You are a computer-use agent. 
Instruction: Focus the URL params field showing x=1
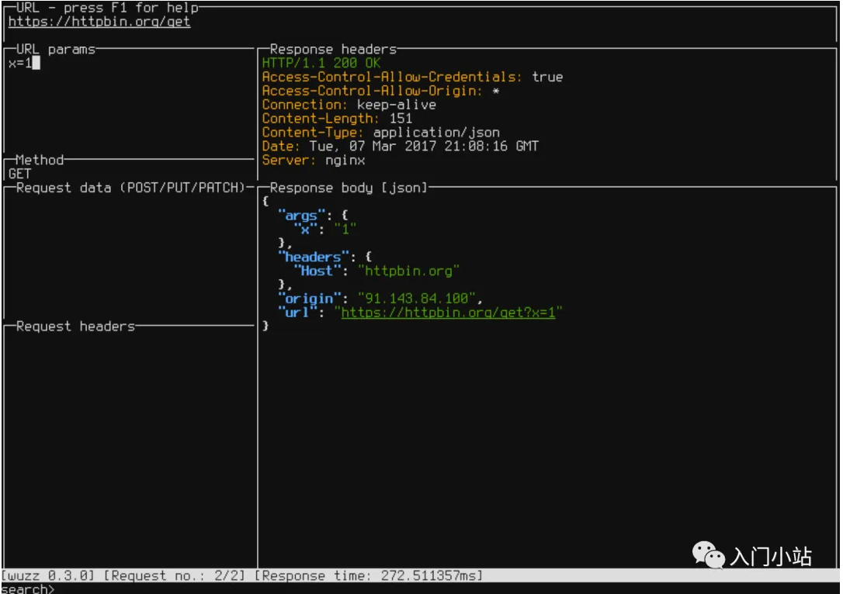coord(23,64)
